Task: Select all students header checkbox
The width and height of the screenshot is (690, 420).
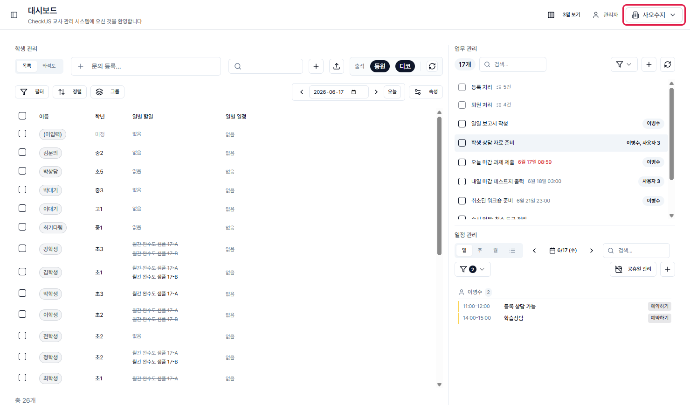Action: pos(22,116)
